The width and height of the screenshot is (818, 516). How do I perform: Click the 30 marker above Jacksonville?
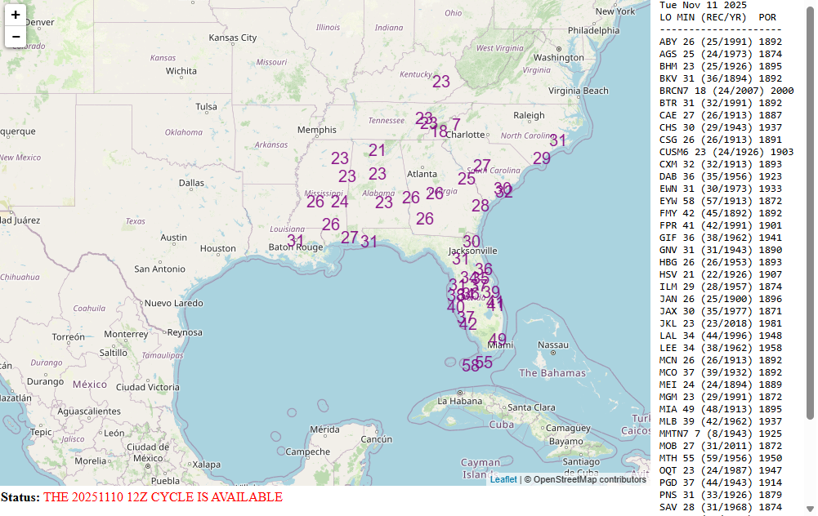tap(472, 242)
